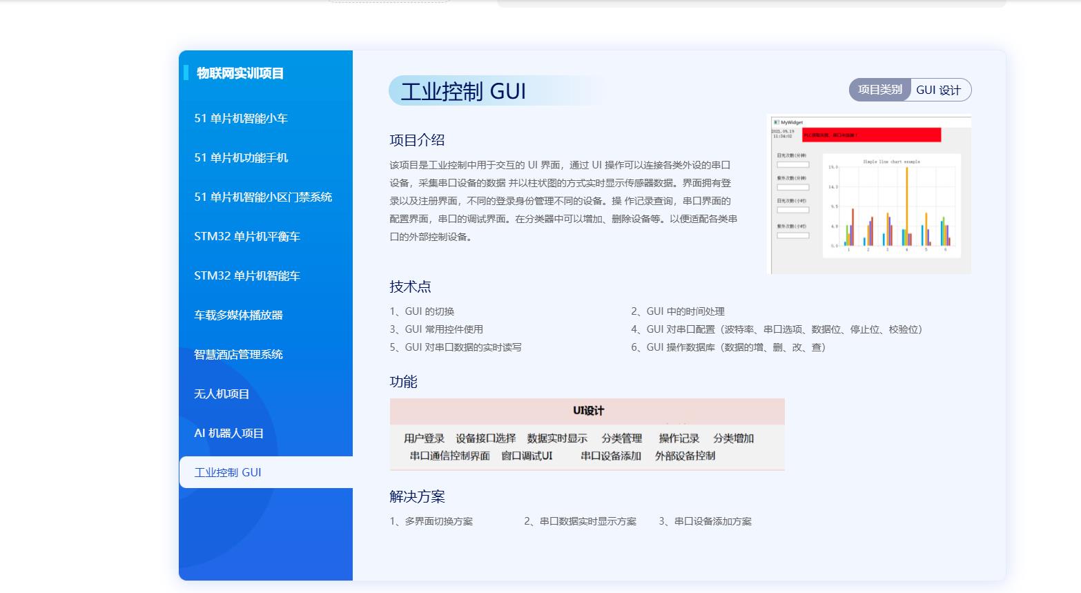Select 51 单片机功能手机 in sidebar
The width and height of the screenshot is (1081, 593).
tap(241, 158)
